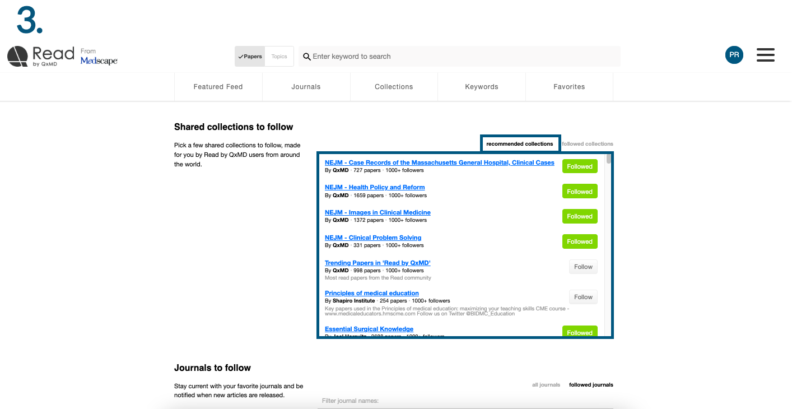Open NEJM Images in Clinical Medicine collection
The image size is (792, 409).
pos(378,212)
